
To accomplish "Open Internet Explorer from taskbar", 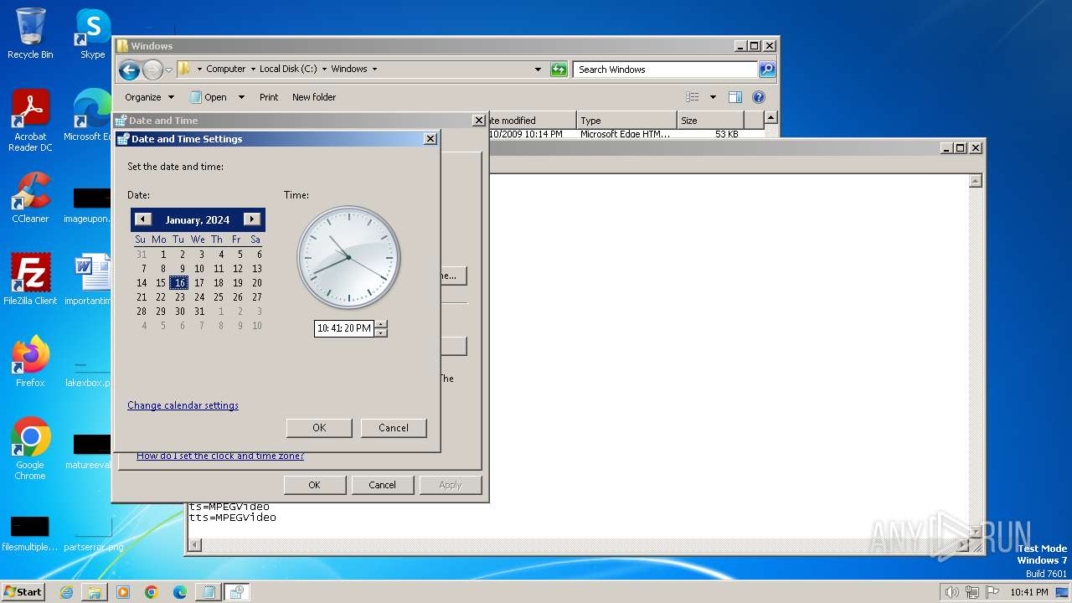I will [66, 592].
